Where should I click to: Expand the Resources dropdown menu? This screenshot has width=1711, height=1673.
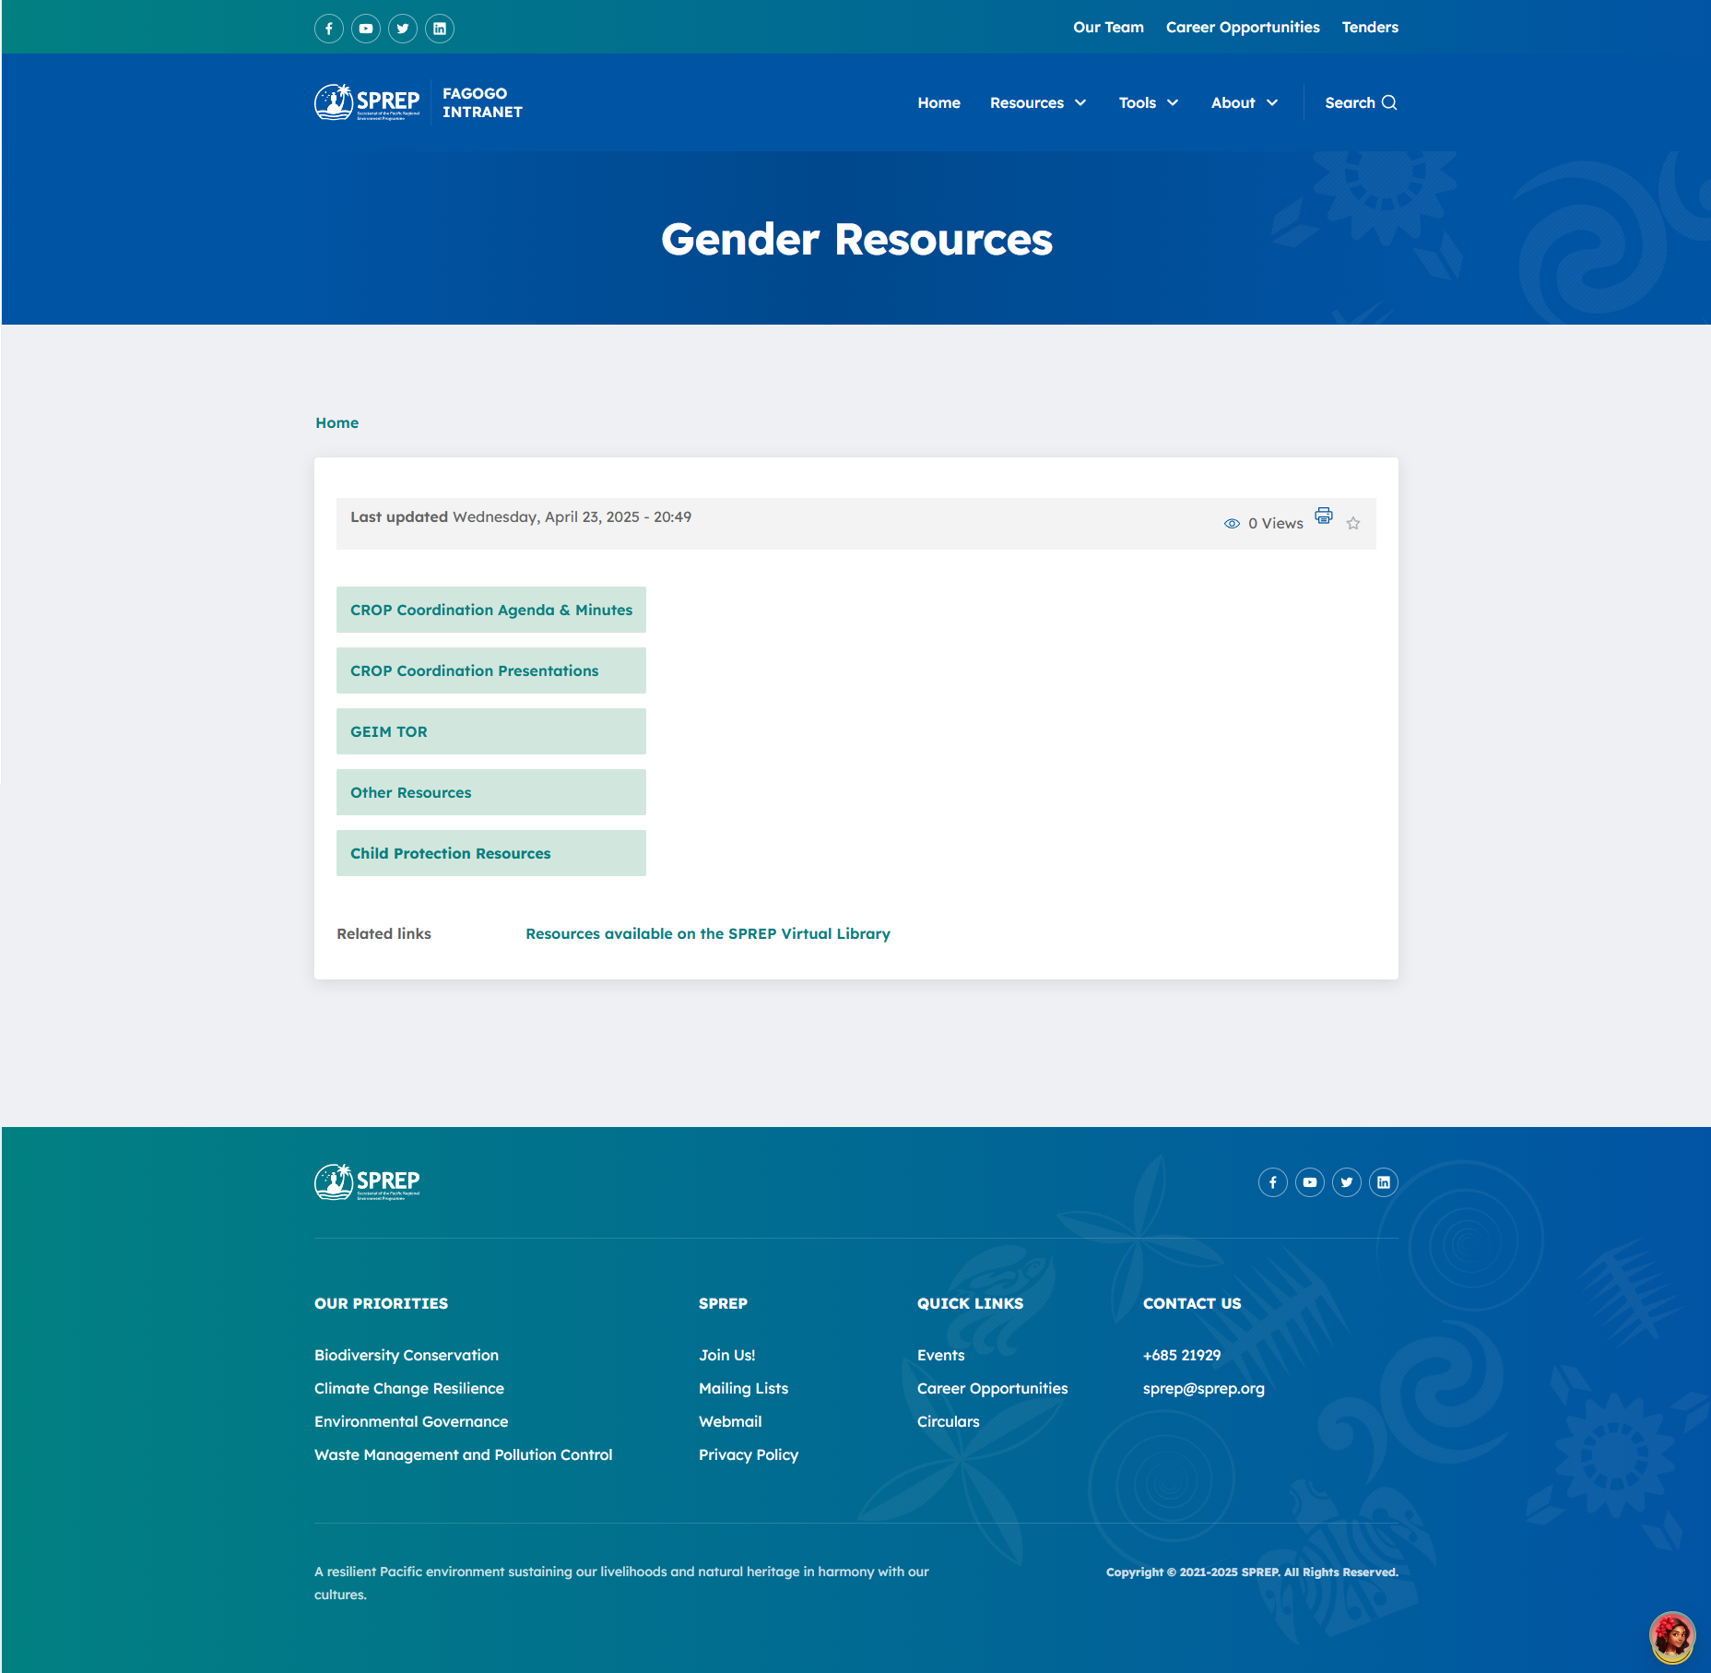coord(1038,103)
